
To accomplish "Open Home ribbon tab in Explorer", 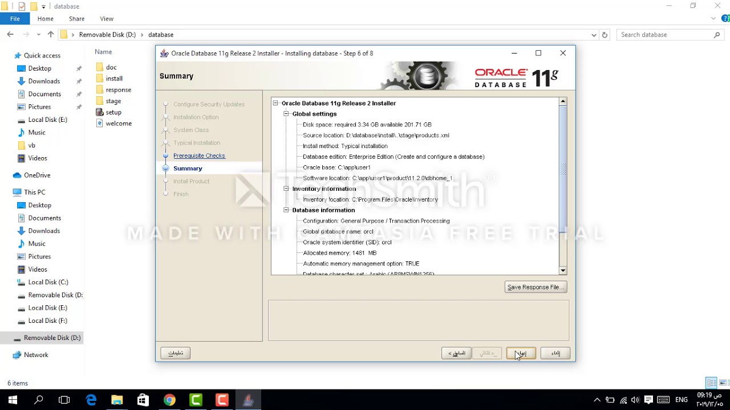I will click(x=46, y=19).
